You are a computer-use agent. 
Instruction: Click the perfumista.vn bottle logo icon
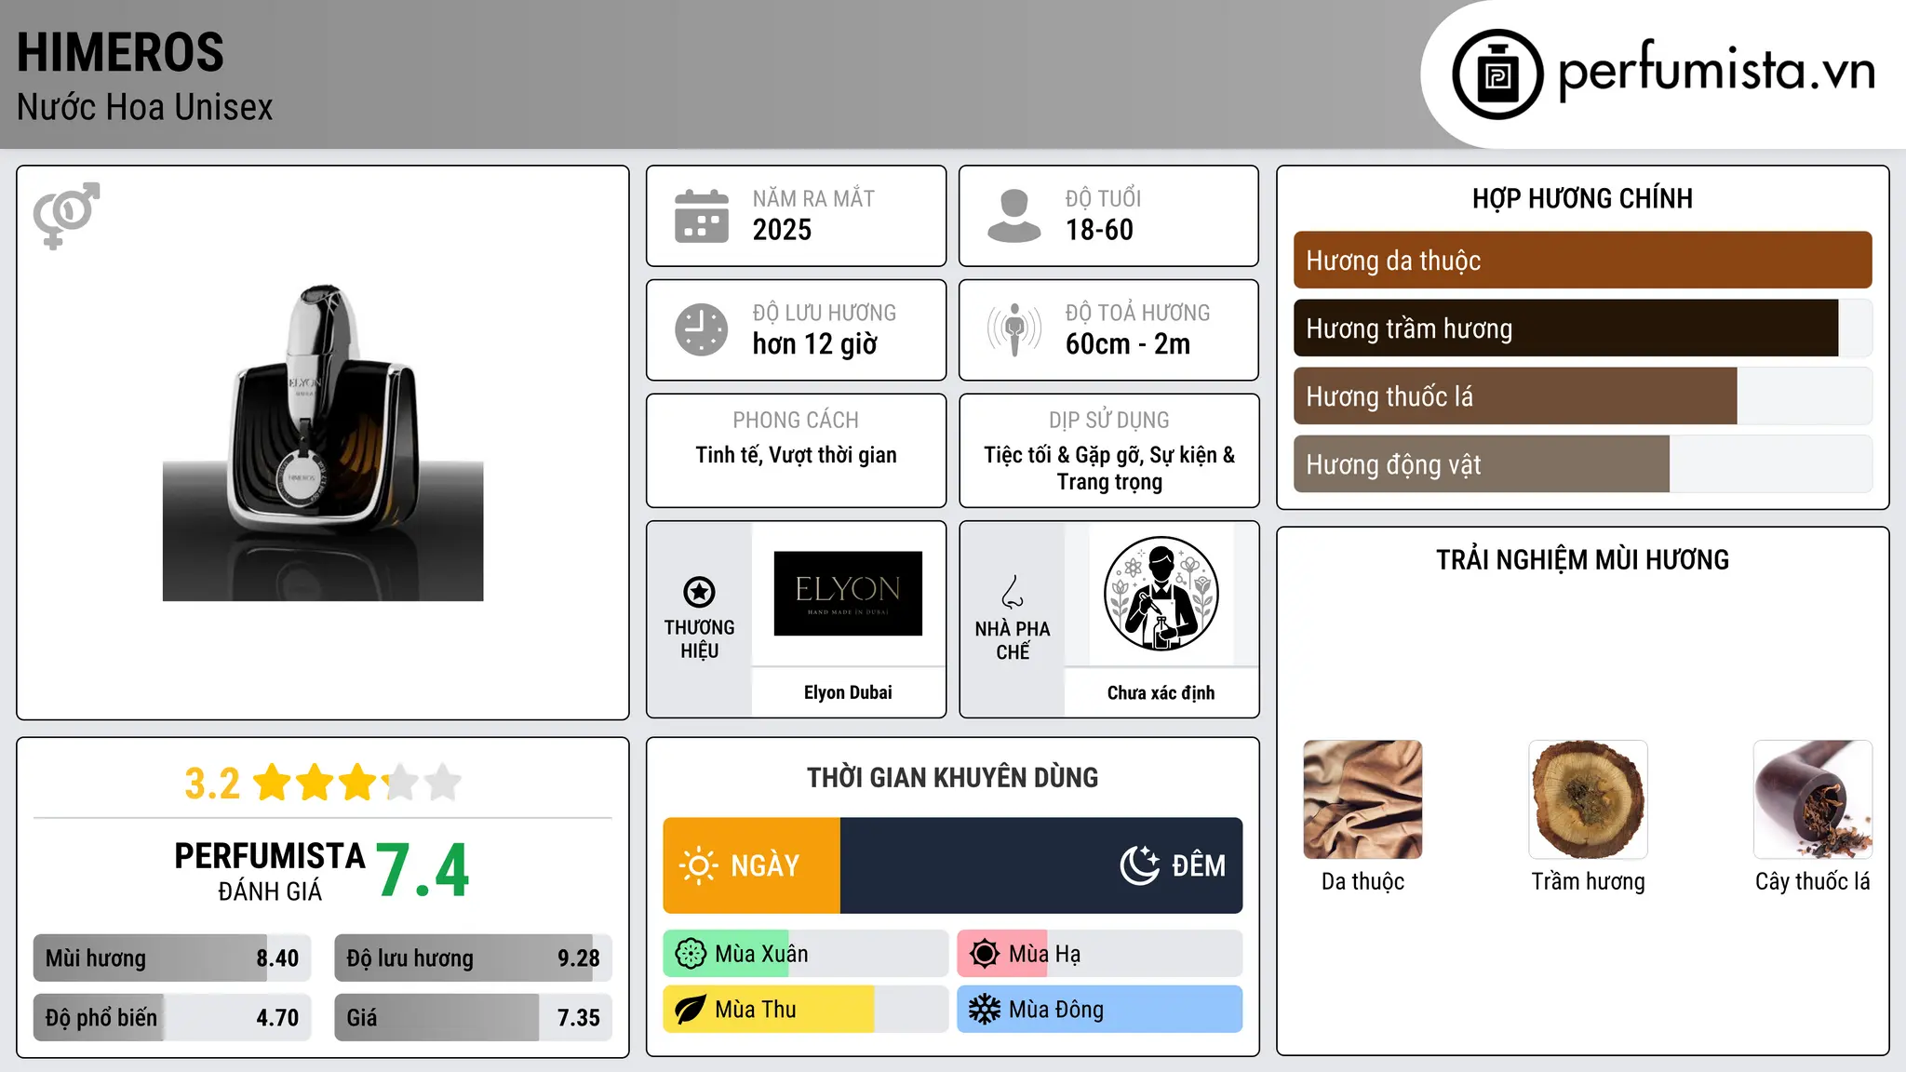pyautogui.click(x=1497, y=74)
